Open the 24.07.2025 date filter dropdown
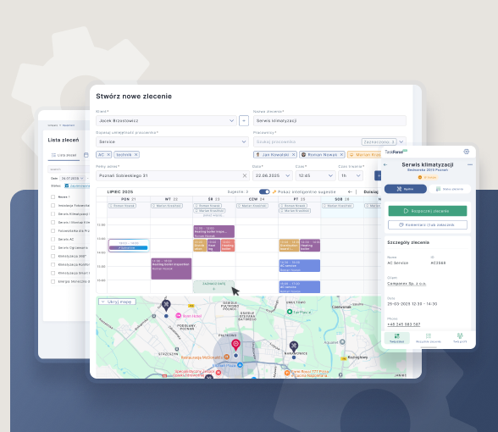Image resolution: width=498 pixels, height=432 pixels. coord(73,178)
